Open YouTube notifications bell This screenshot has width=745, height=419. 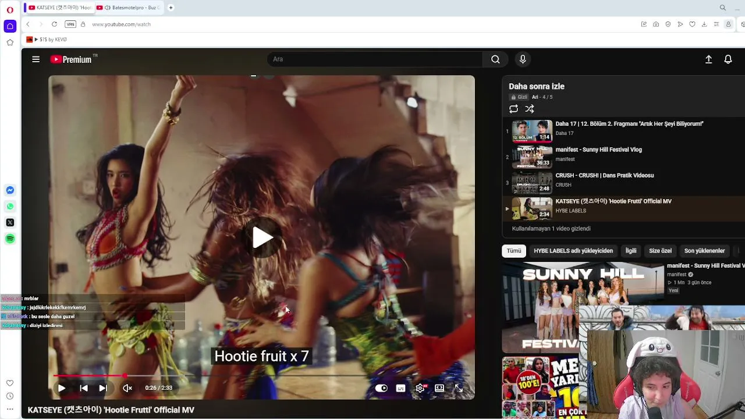pyautogui.click(x=728, y=59)
